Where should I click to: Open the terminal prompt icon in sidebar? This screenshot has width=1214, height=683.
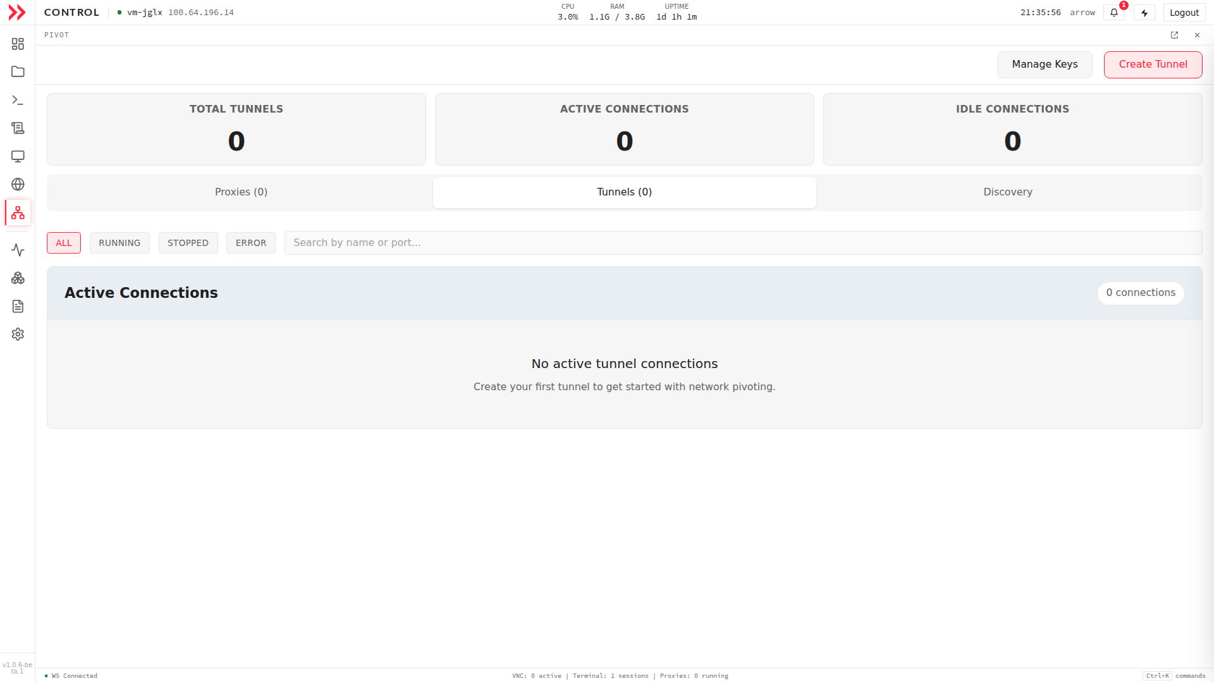(18, 100)
